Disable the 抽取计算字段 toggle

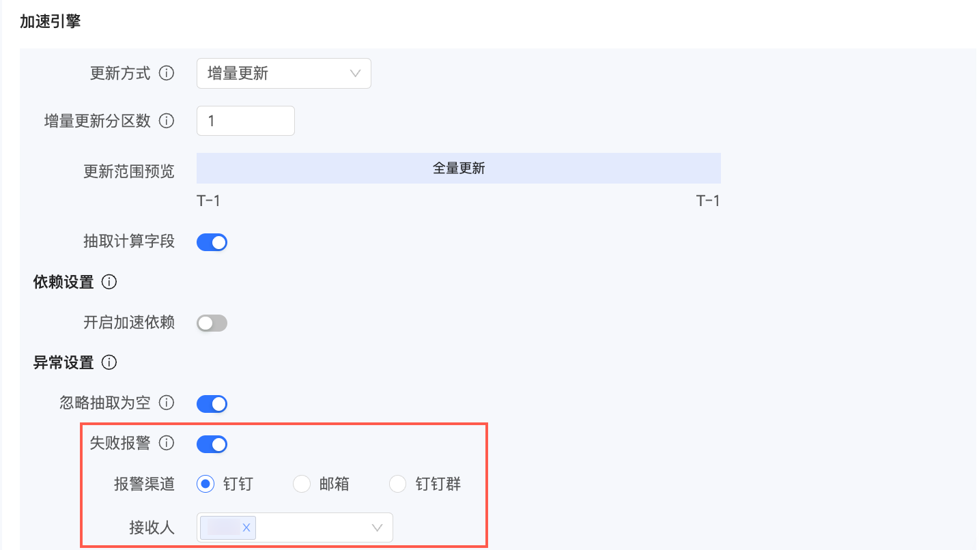point(212,242)
